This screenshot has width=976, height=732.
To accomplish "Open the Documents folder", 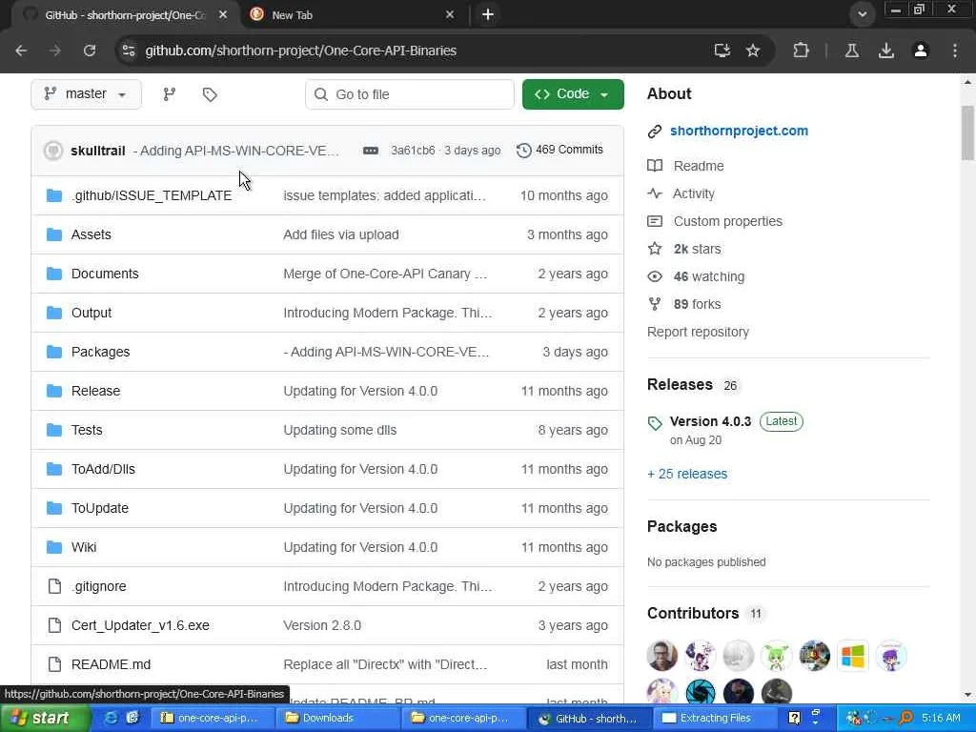I will pyautogui.click(x=105, y=274).
